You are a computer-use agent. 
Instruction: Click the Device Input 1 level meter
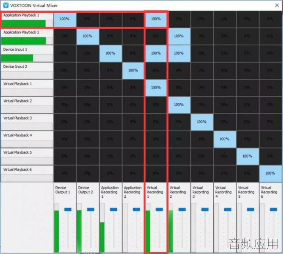coord(27,58)
